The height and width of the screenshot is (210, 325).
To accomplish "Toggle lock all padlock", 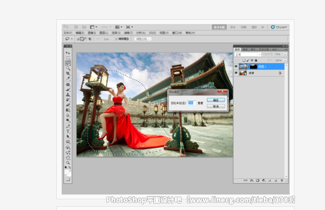I will click(256, 60).
